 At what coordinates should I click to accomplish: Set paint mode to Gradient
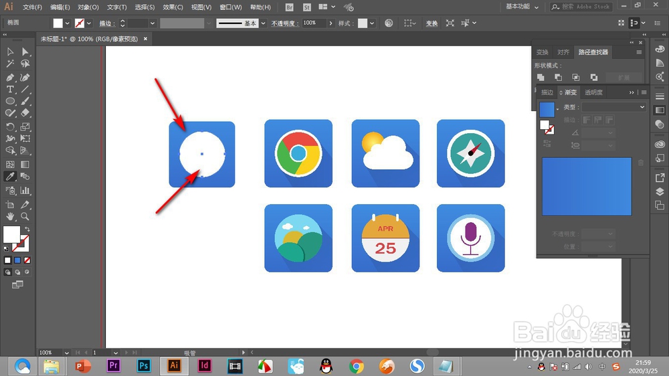click(17, 260)
